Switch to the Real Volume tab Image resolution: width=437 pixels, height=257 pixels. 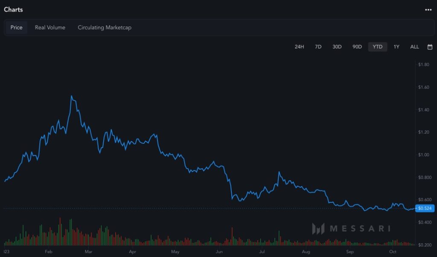pos(50,27)
